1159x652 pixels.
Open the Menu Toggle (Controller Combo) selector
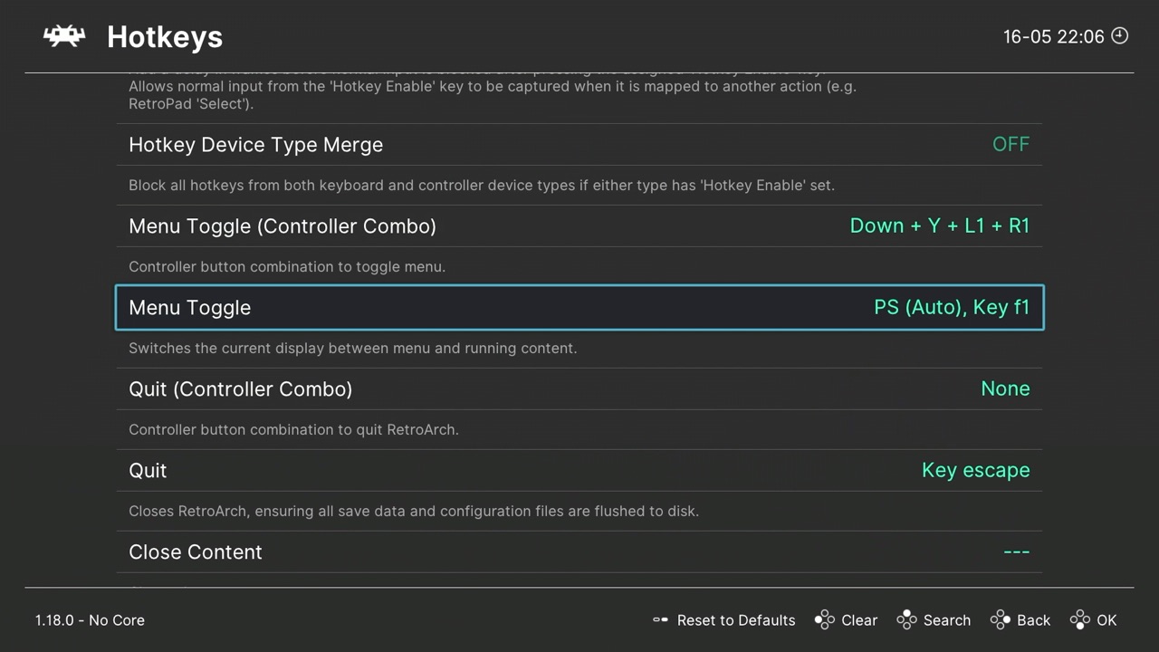(x=579, y=225)
